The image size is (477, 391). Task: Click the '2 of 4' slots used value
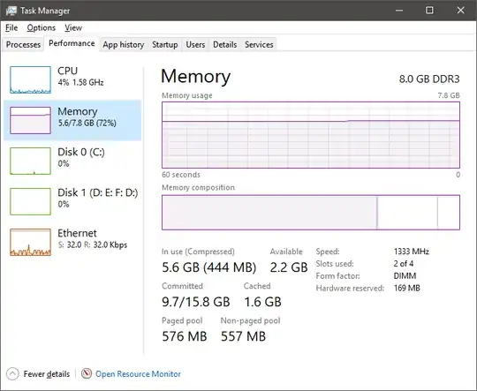[404, 264]
